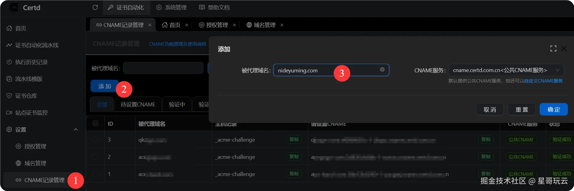Click the Certd logo icon
Image resolution: width=574 pixels, height=191 pixels.
click(x=14, y=7)
